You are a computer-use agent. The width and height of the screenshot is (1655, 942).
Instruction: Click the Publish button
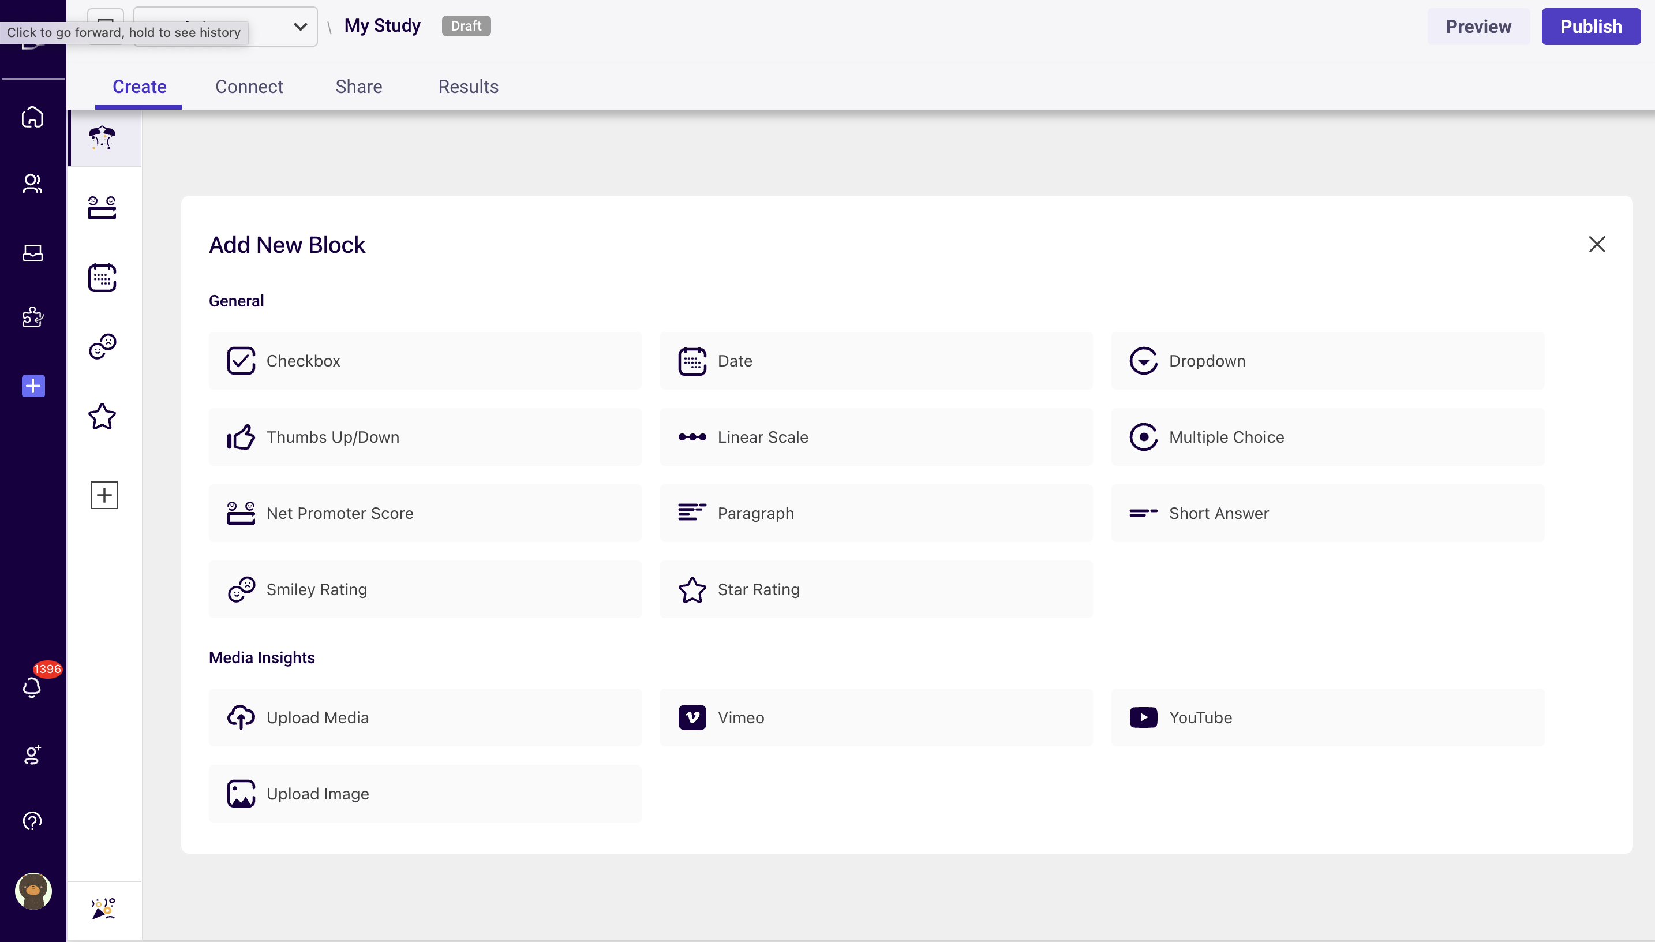pyautogui.click(x=1591, y=27)
